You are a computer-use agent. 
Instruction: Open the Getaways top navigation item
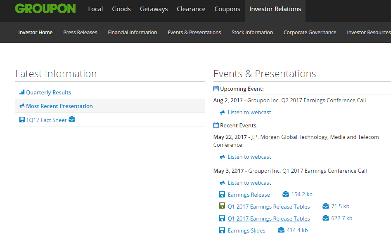pos(154,9)
